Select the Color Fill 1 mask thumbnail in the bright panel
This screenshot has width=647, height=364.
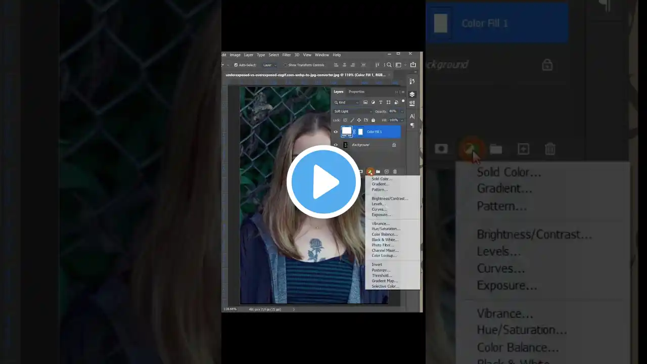click(360, 132)
